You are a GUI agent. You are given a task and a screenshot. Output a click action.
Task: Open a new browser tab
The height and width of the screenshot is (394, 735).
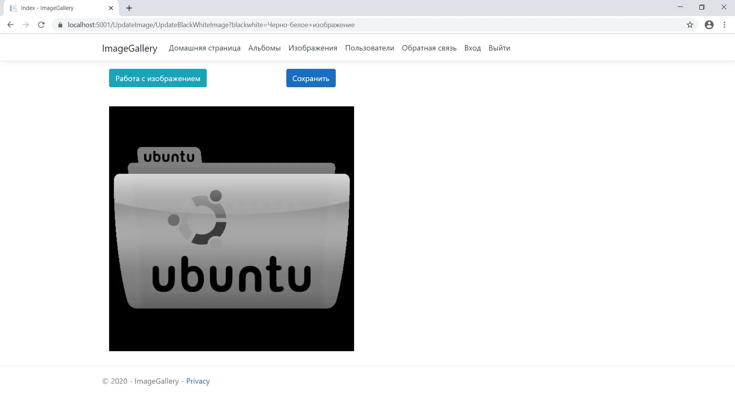[x=129, y=8]
